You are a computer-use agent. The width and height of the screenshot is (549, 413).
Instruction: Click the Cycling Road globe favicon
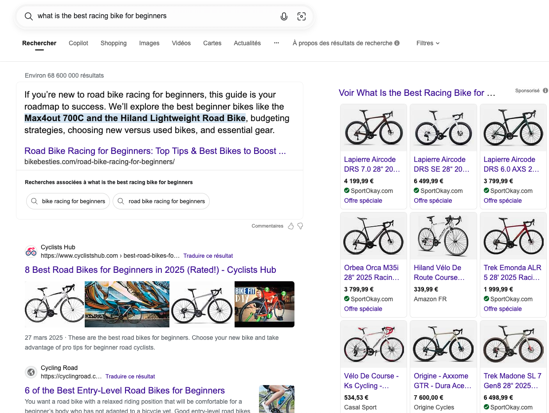pos(31,372)
